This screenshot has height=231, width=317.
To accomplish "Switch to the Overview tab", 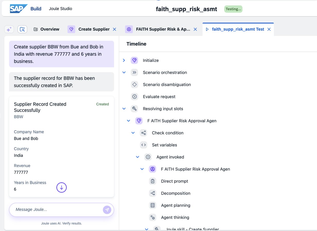I will (47, 29).
